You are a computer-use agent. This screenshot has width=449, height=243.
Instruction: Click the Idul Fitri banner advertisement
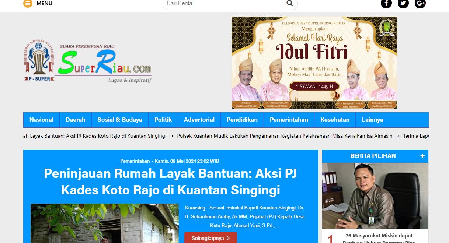point(314,63)
